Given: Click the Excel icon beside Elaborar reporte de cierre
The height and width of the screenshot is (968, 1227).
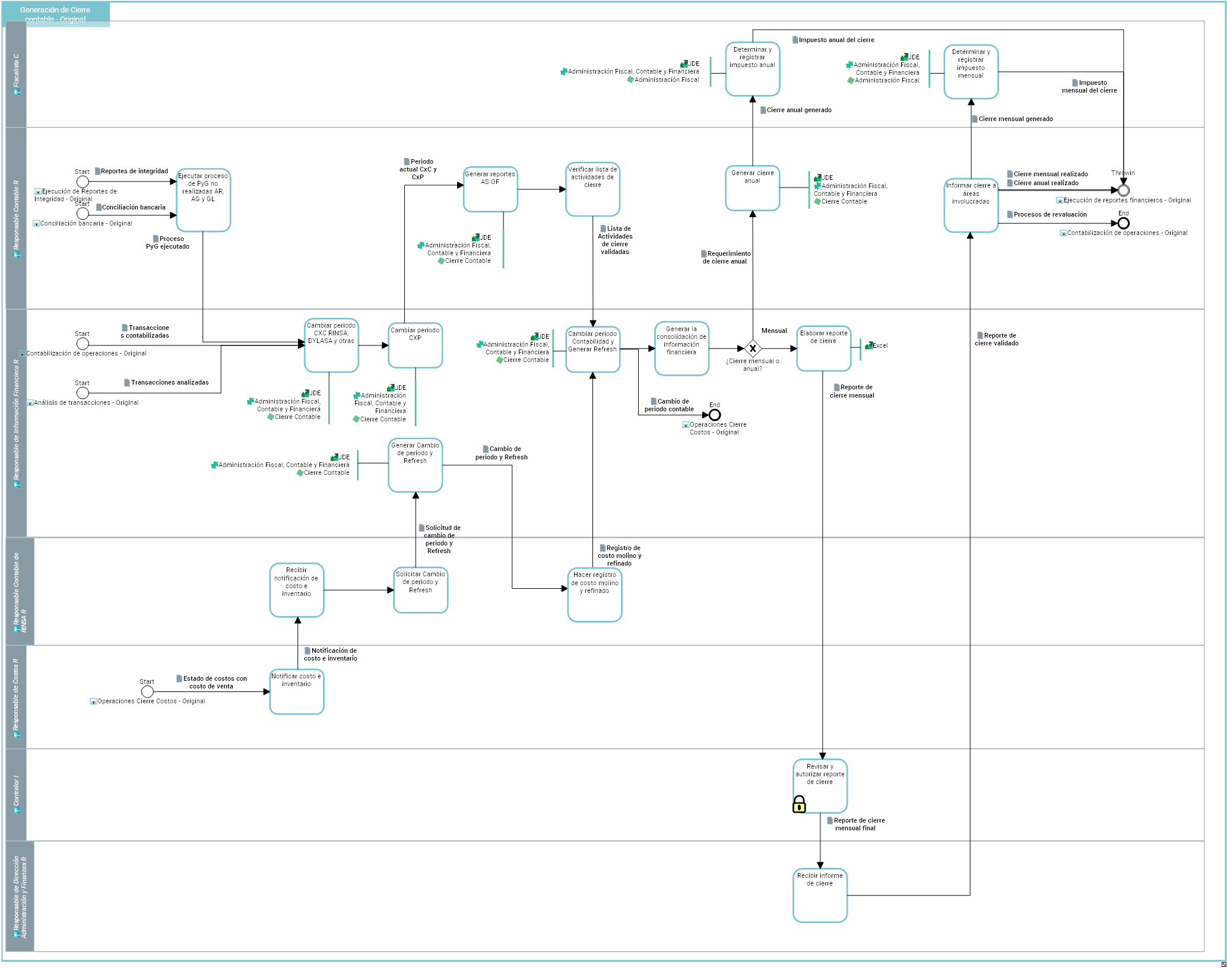Looking at the screenshot, I should pos(868,345).
